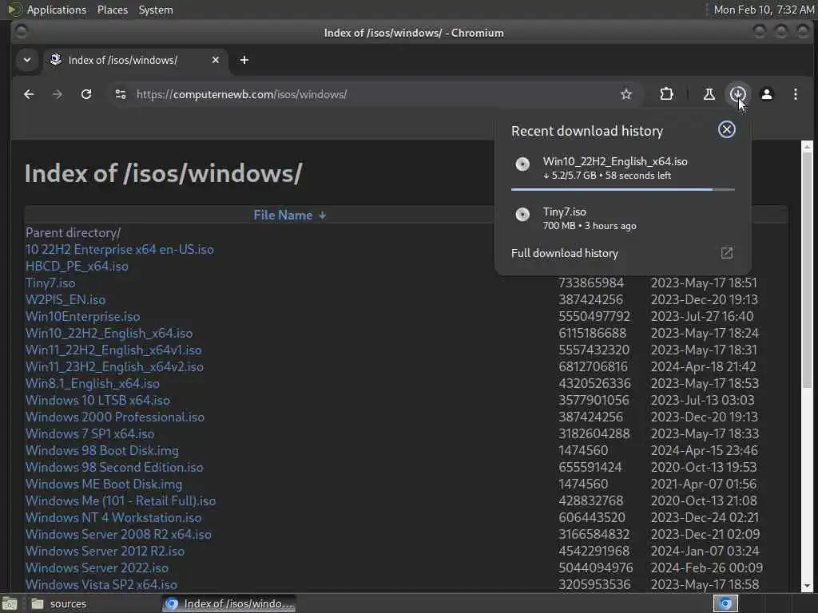Image resolution: width=818 pixels, height=613 pixels.
Task: Click Win11_23H2_English_x64v2.iso link
Action: pyautogui.click(x=114, y=366)
